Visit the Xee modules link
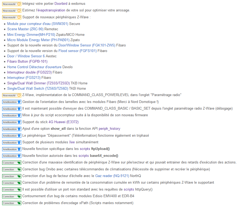Image resolution: width=237 pixels, height=207 pixels. tap(72, 142)
